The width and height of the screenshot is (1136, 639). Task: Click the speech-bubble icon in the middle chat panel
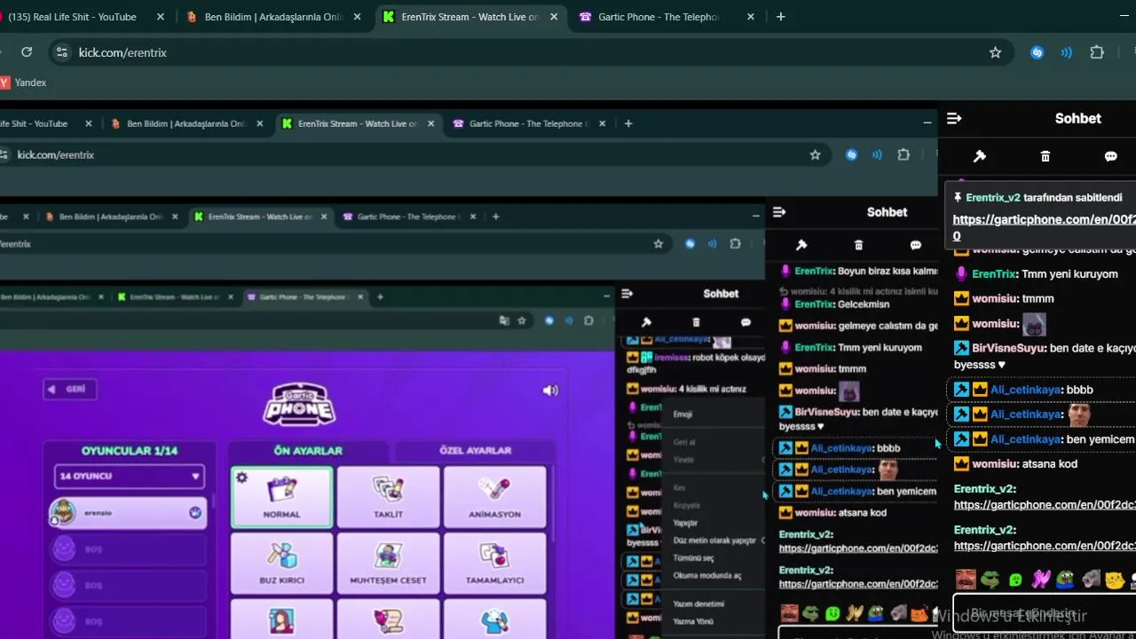tap(915, 245)
